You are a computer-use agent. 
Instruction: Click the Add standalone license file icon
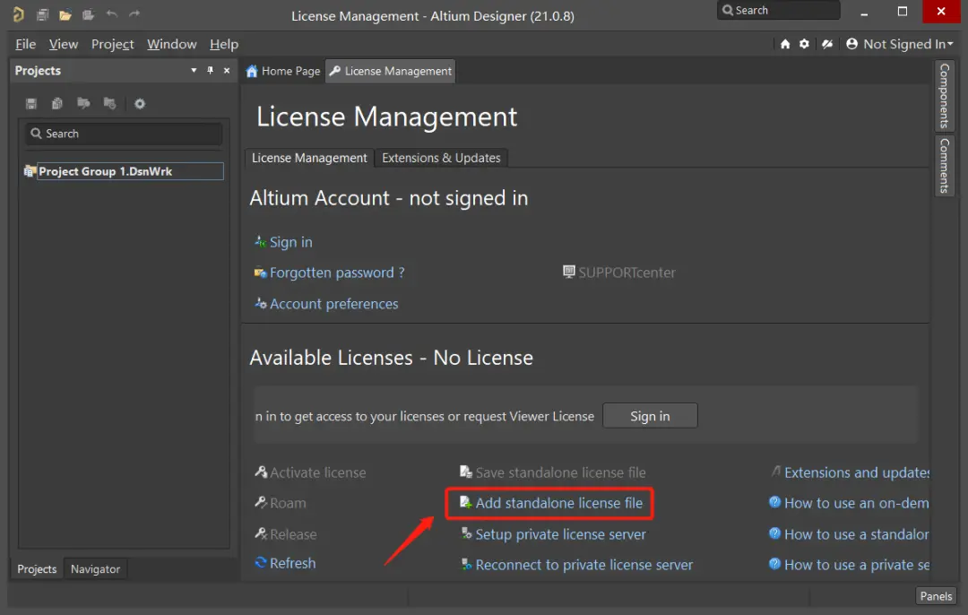click(466, 503)
